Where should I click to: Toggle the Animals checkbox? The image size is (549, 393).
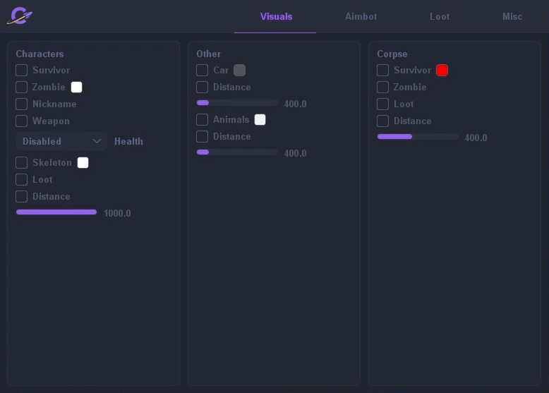[x=203, y=119]
